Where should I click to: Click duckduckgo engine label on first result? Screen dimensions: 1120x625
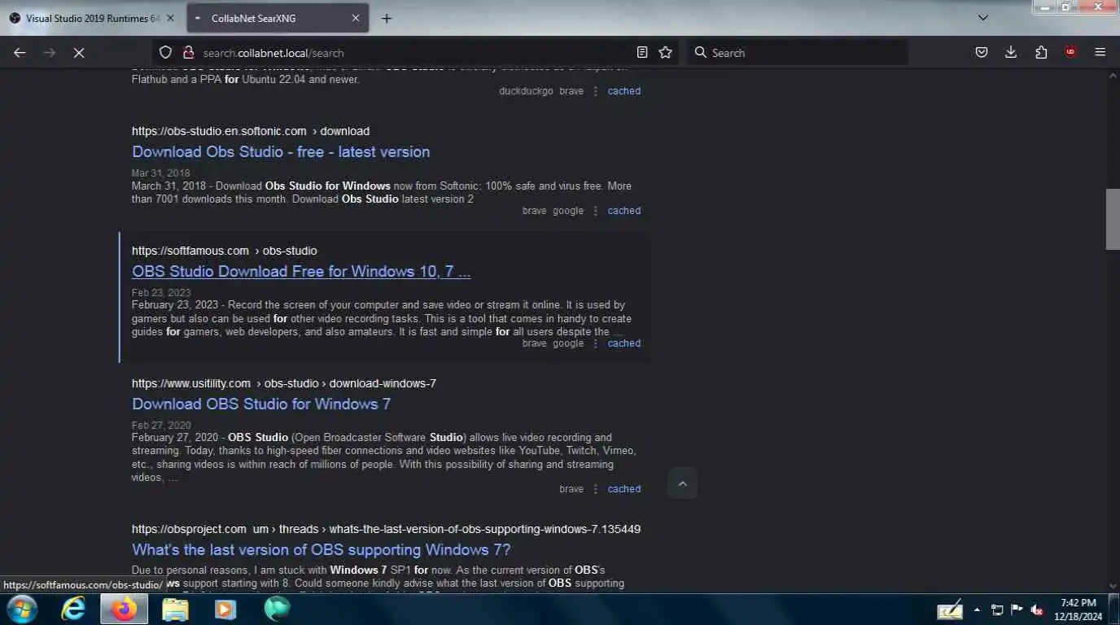526,91
